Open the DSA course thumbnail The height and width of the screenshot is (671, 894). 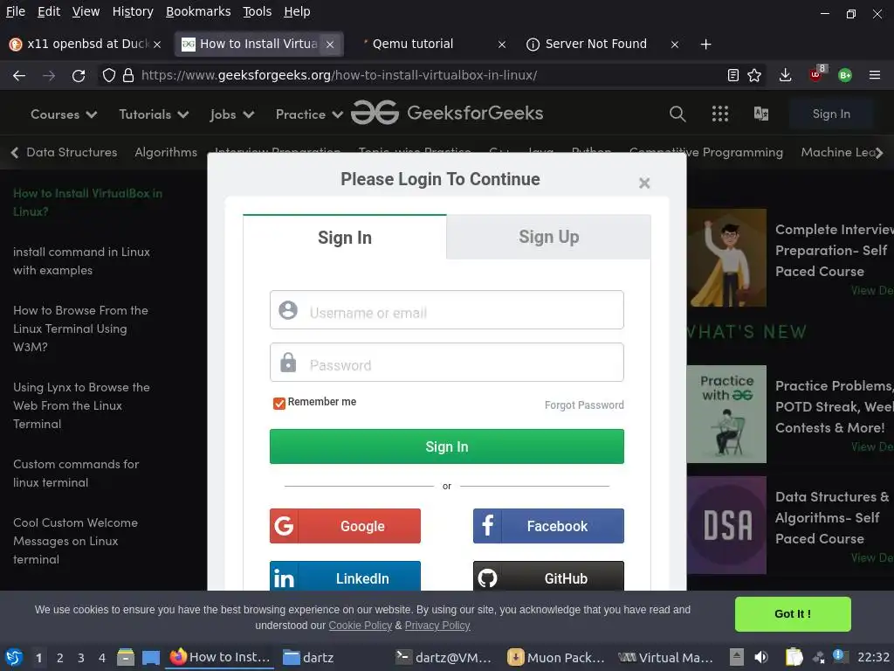click(726, 525)
